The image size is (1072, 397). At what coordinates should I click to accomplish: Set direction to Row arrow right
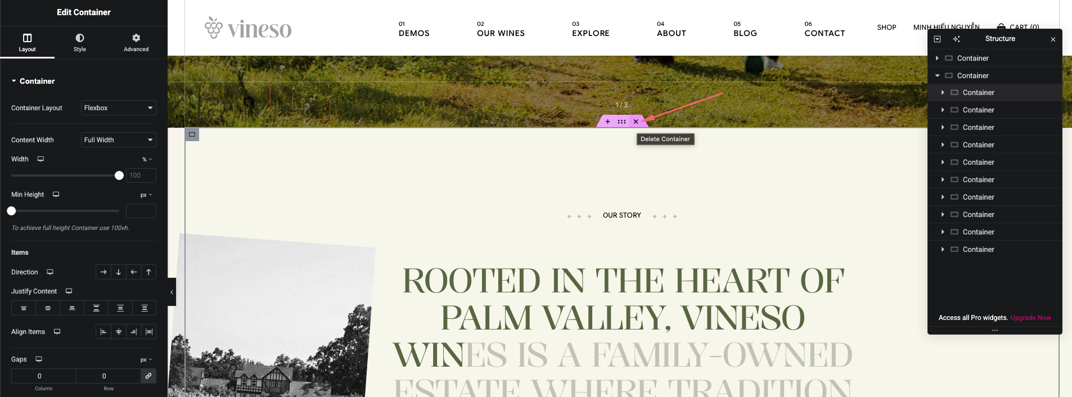click(x=103, y=272)
